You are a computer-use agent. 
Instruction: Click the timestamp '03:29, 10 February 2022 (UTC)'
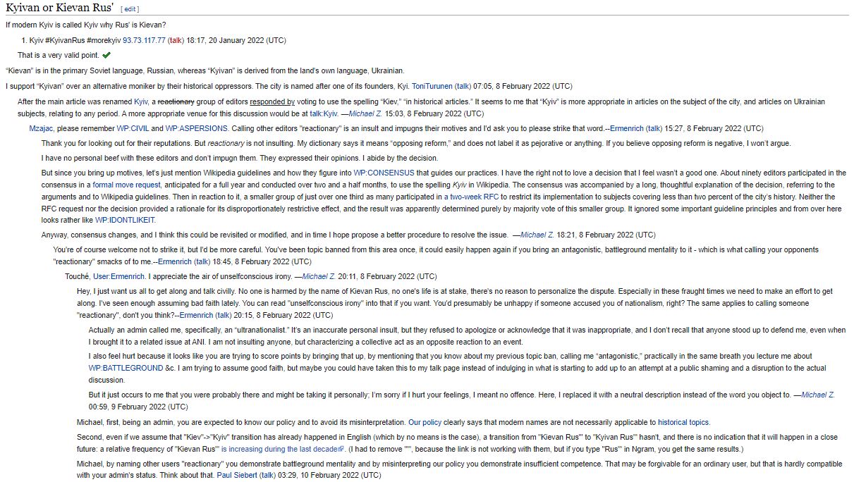point(331,475)
